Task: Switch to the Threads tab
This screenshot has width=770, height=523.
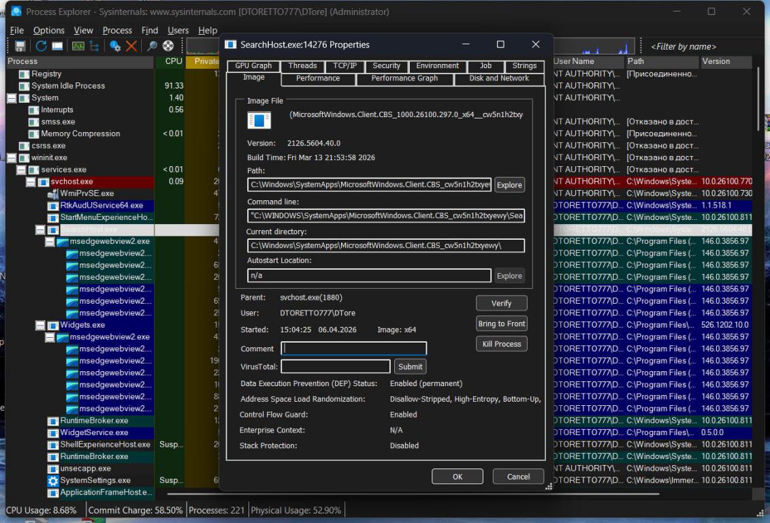Action: [x=302, y=66]
